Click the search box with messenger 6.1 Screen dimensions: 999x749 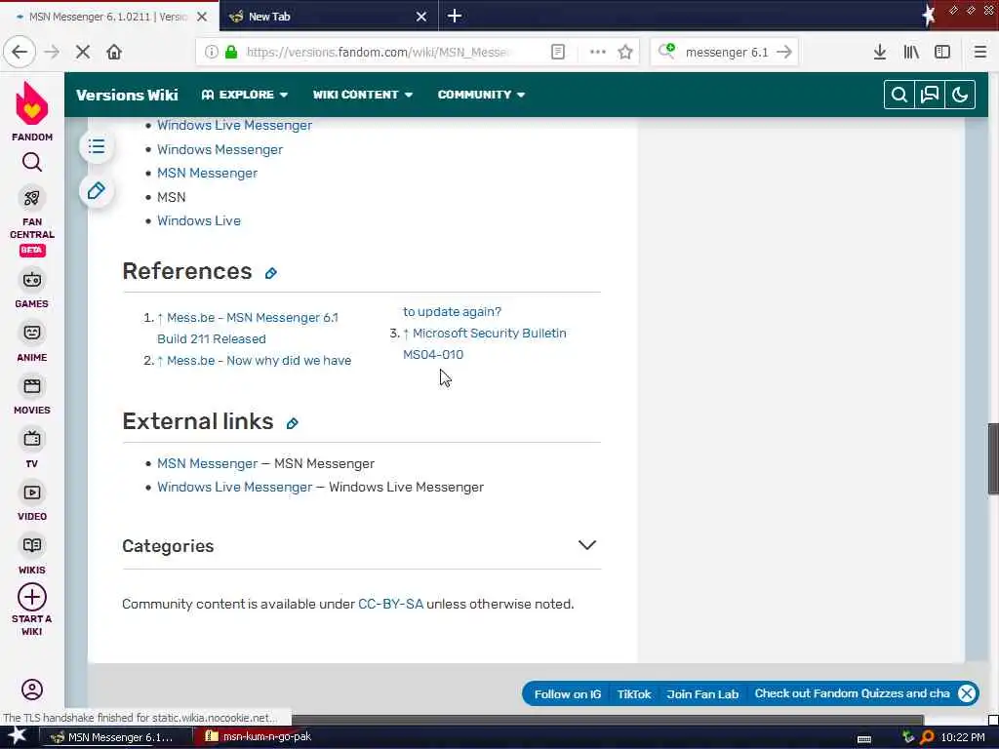pos(726,53)
